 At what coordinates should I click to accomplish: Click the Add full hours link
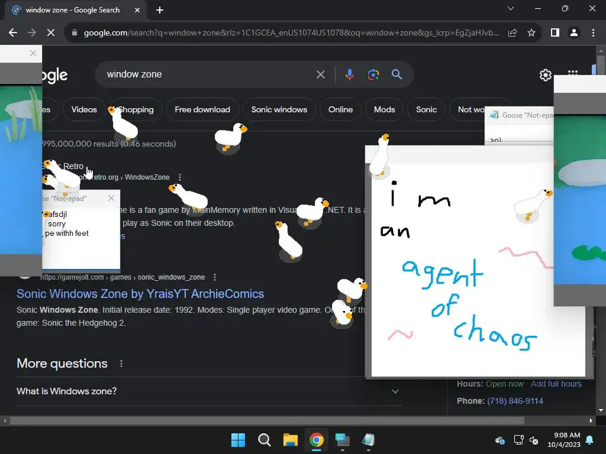[556, 384]
